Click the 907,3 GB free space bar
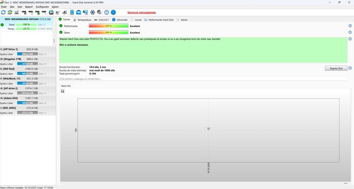Image resolution: width=354 pixels, height=189 pixels. click(28, 73)
